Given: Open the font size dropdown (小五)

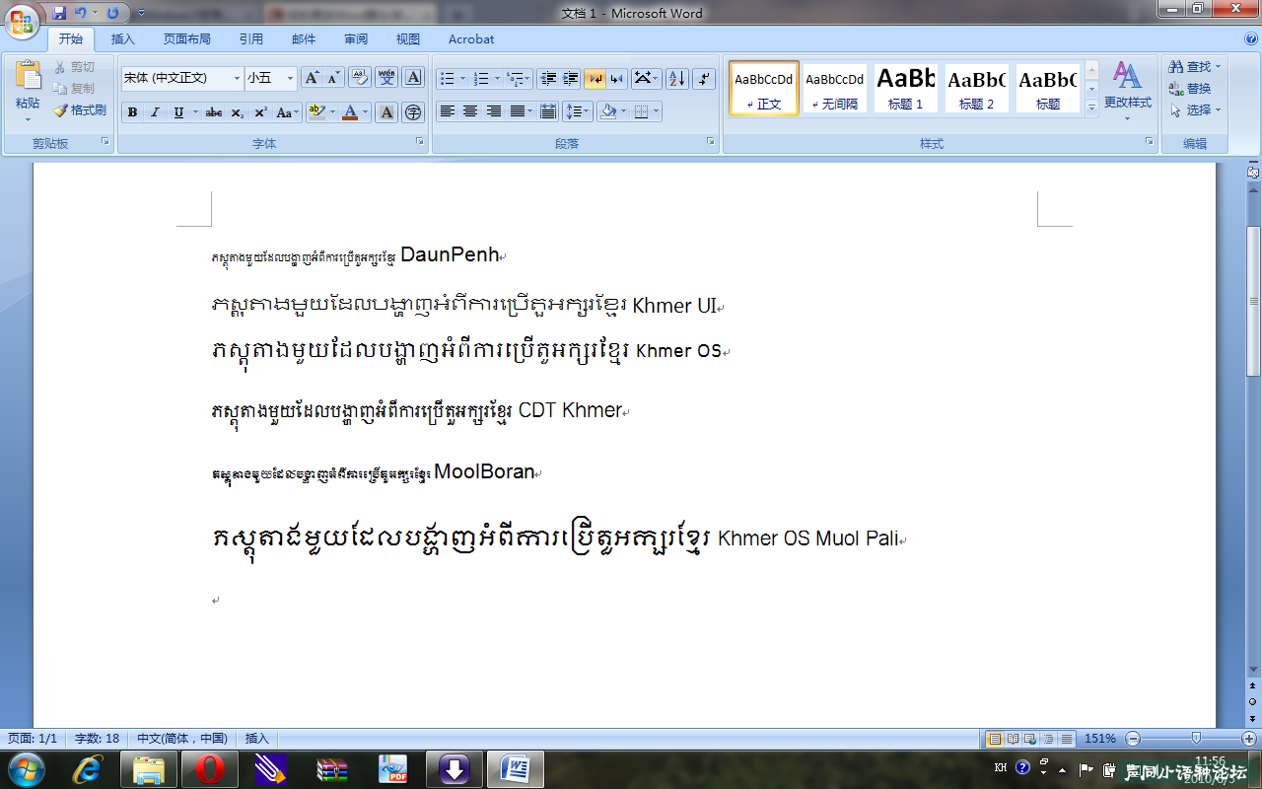Looking at the screenshot, I should tap(290, 78).
